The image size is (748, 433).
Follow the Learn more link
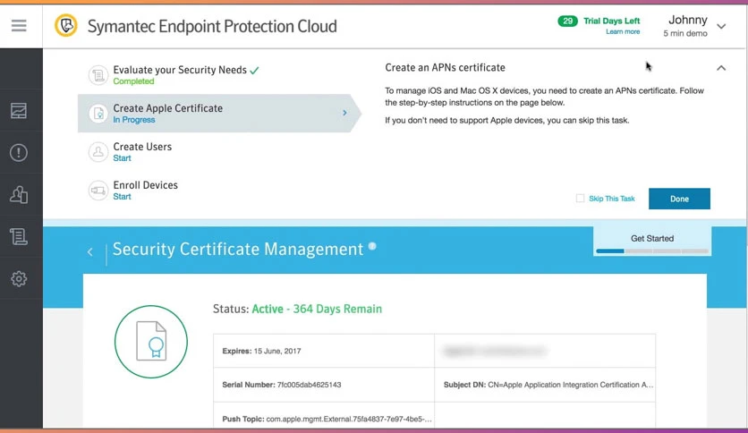(x=623, y=31)
